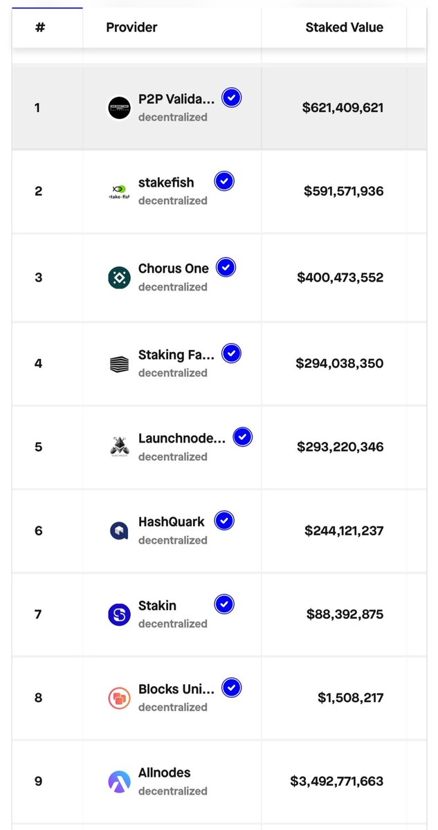The height and width of the screenshot is (830, 438).
Task: Click the Stakin logo icon
Action: pos(120,614)
